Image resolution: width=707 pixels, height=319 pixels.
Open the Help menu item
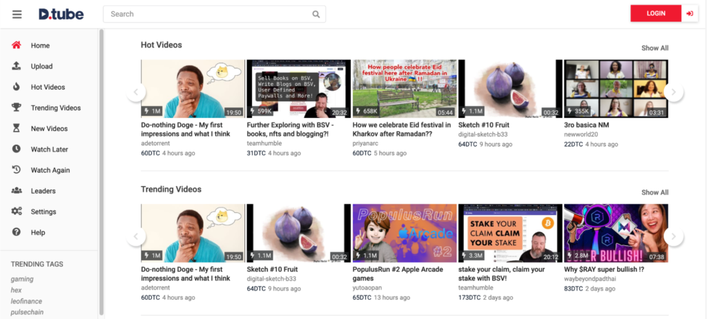pos(38,232)
